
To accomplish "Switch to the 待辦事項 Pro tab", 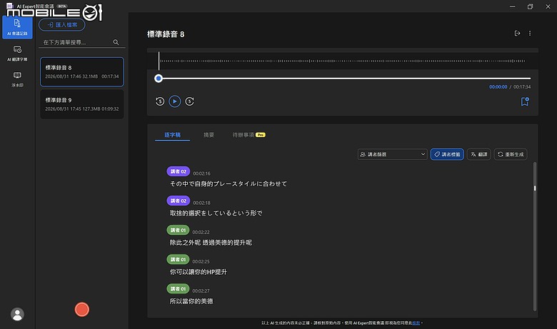I will [x=249, y=135].
